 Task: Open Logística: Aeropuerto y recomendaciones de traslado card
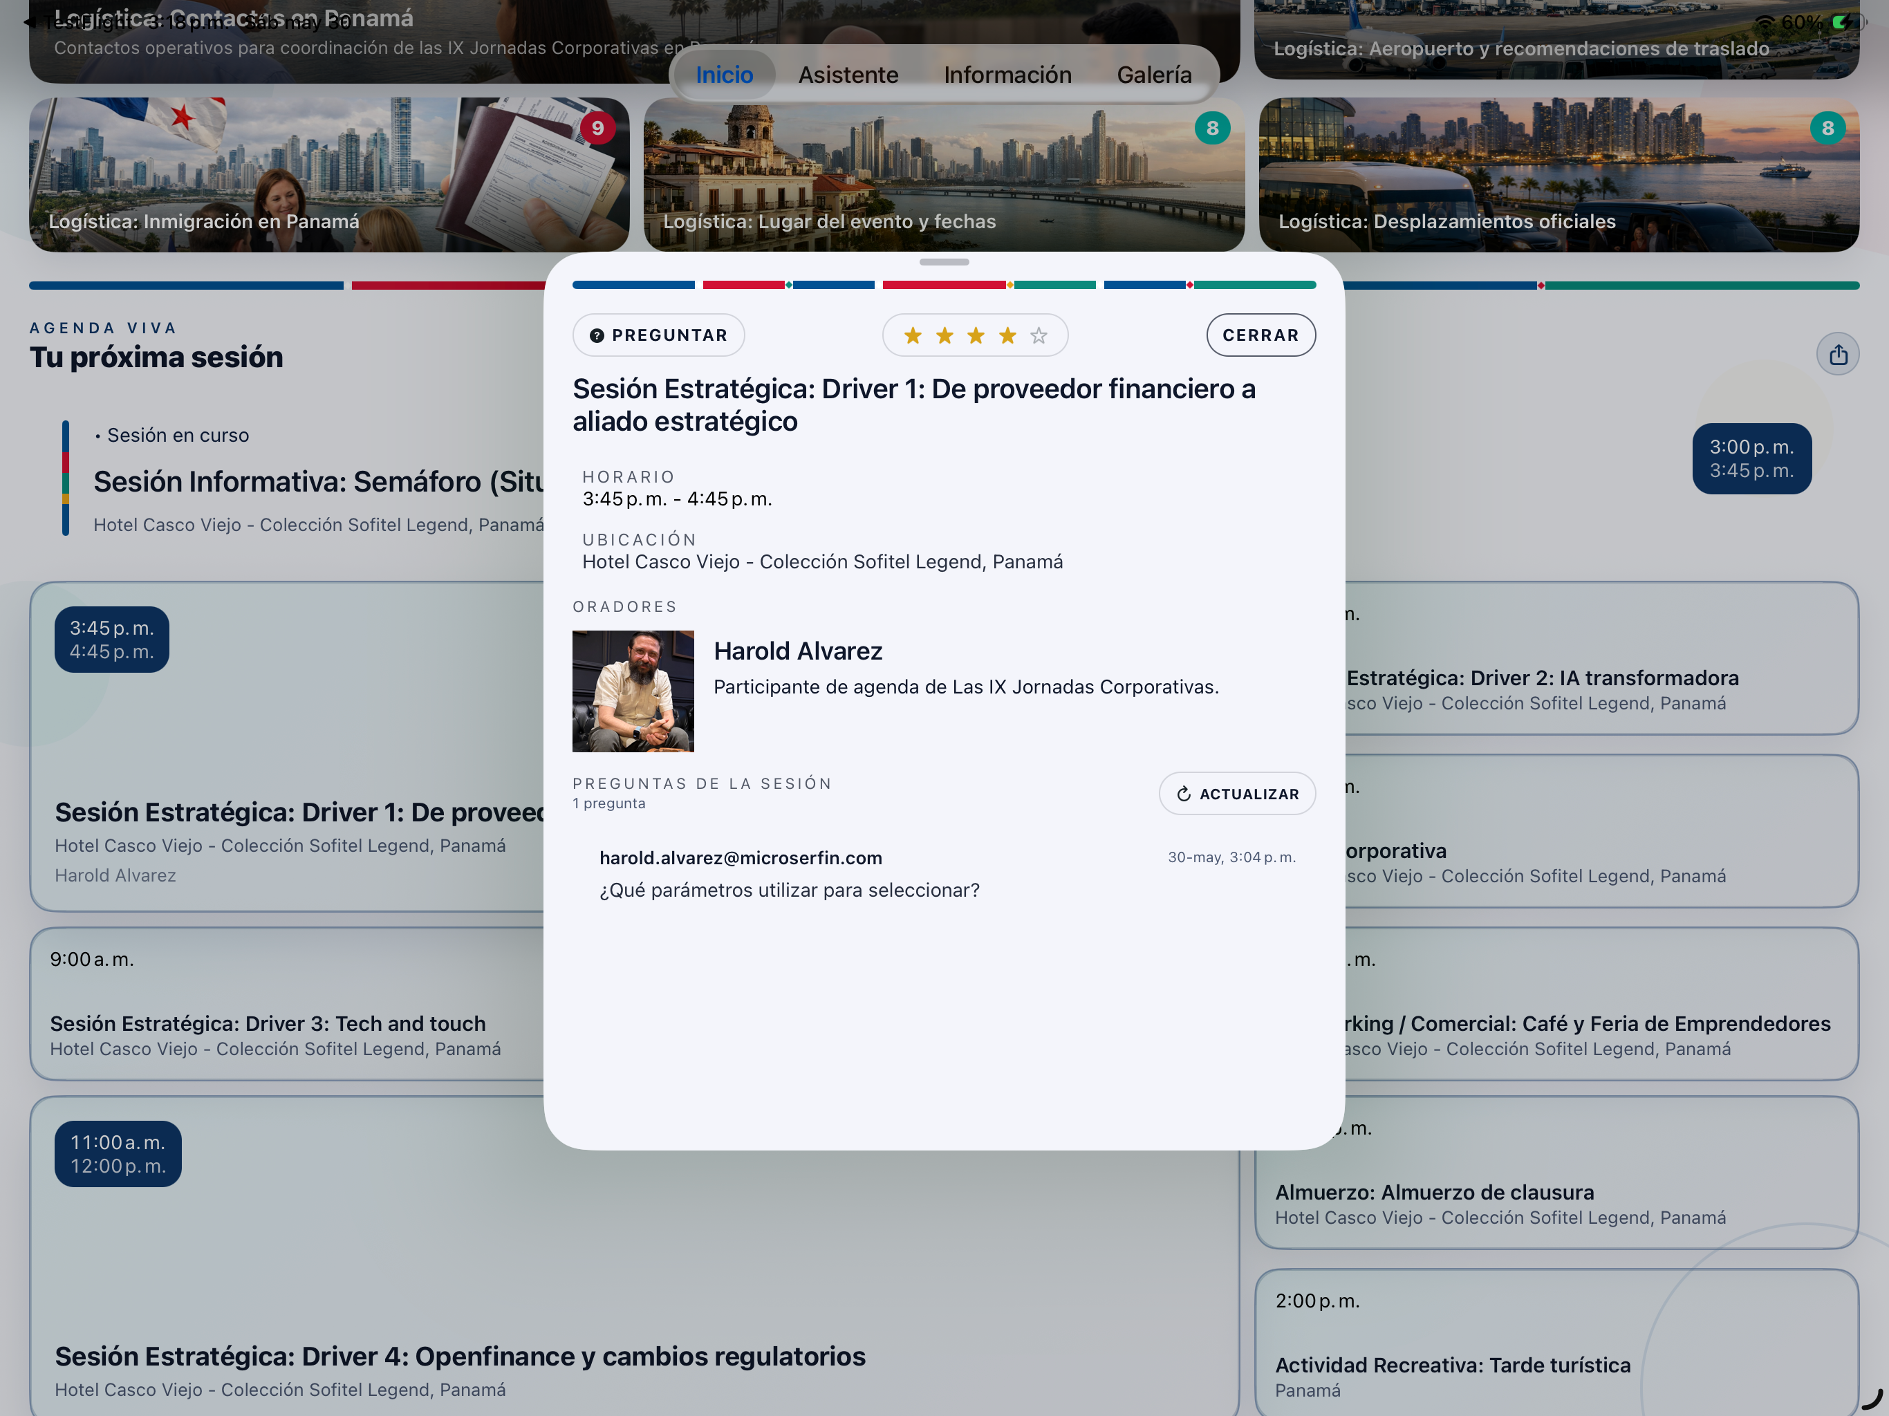pyautogui.click(x=1556, y=39)
